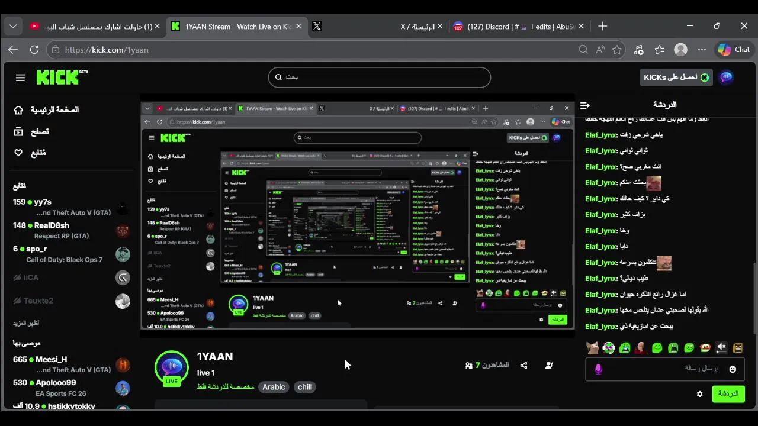Open the Kick hamburger sidebar menu
758x426 pixels.
click(x=20, y=78)
